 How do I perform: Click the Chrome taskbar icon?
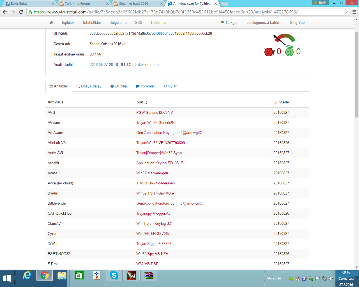point(44,276)
